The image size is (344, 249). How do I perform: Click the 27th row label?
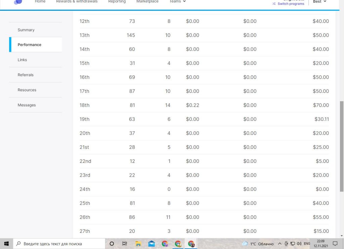tap(85, 231)
